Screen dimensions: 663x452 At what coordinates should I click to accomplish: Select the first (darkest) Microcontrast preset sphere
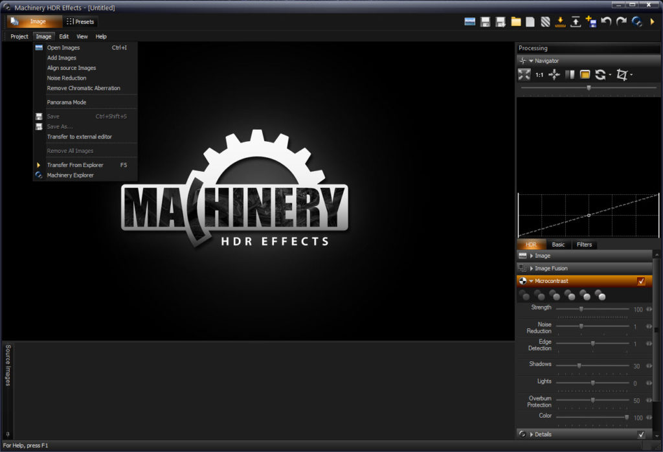(524, 295)
